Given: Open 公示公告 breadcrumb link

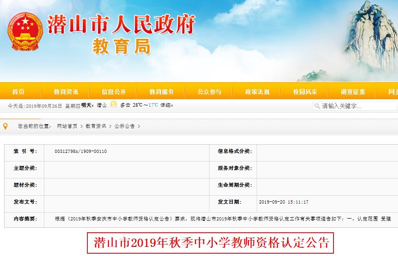Looking at the screenshot, I should coord(124,126).
